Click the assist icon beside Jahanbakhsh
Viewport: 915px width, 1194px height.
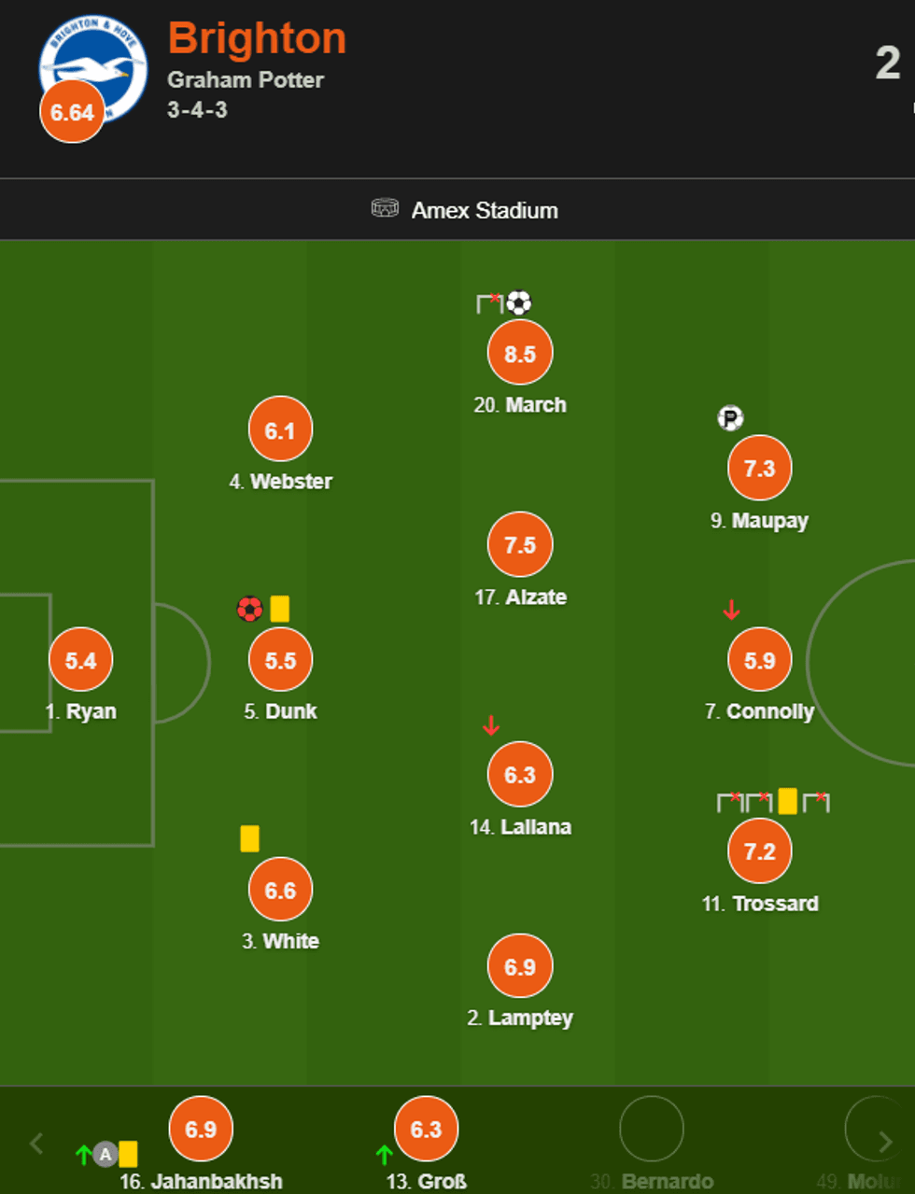coord(106,1155)
